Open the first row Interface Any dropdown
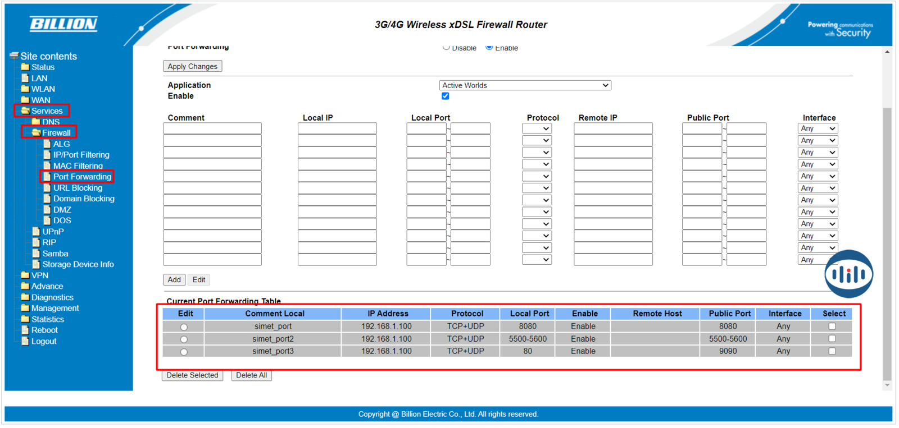 click(x=818, y=128)
